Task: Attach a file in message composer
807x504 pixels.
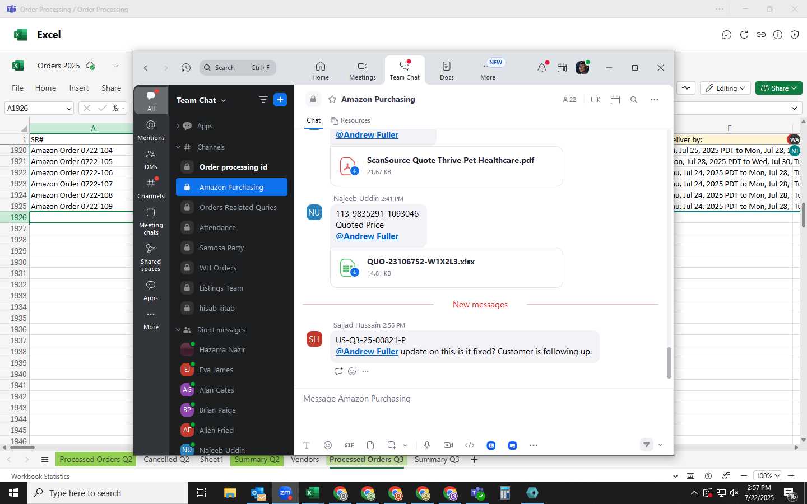Action: pyautogui.click(x=370, y=445)
